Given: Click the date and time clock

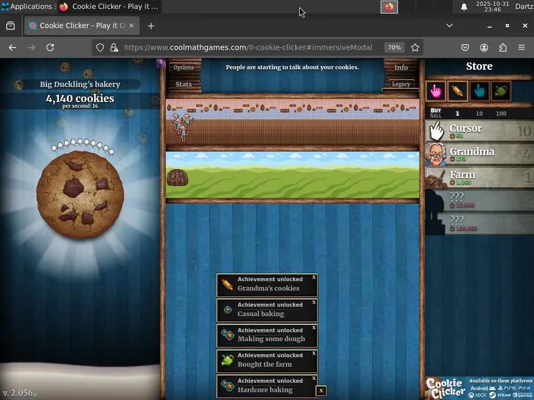Looking at the screenshot, I should [492, 6].
